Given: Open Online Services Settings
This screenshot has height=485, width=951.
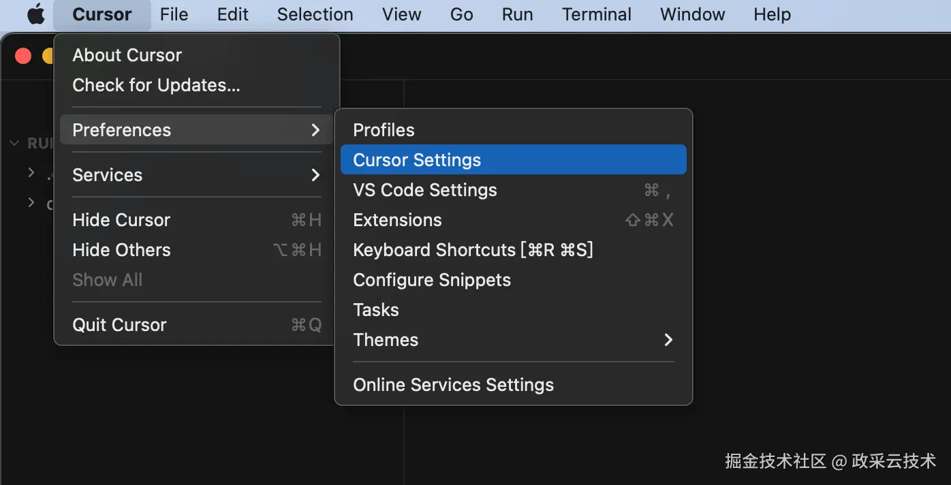Looking at the screenshot, I should point(453,385).
